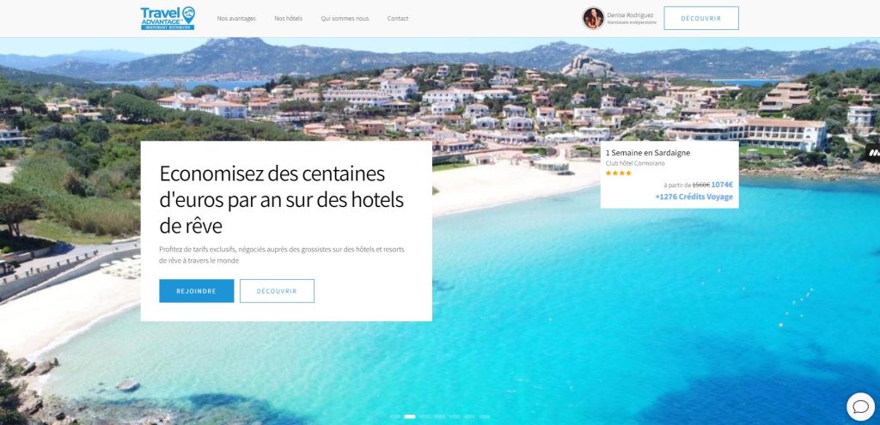Click the DÉCOUVRIR button in header
This screenshot has width=880, height=425.
click(701, 18)
